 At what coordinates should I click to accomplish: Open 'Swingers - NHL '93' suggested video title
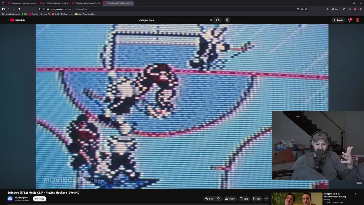335,195
